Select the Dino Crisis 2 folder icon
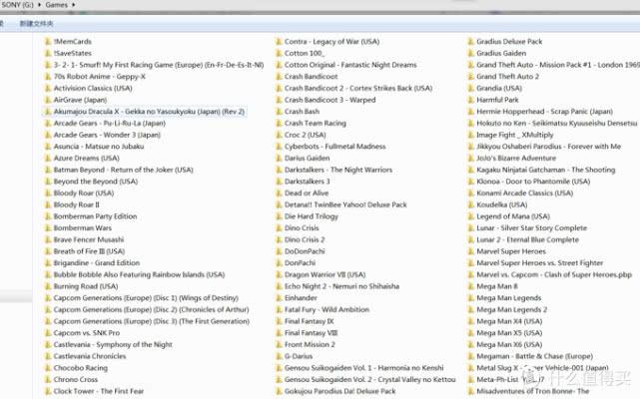The image size is (640, 399). 280,239
